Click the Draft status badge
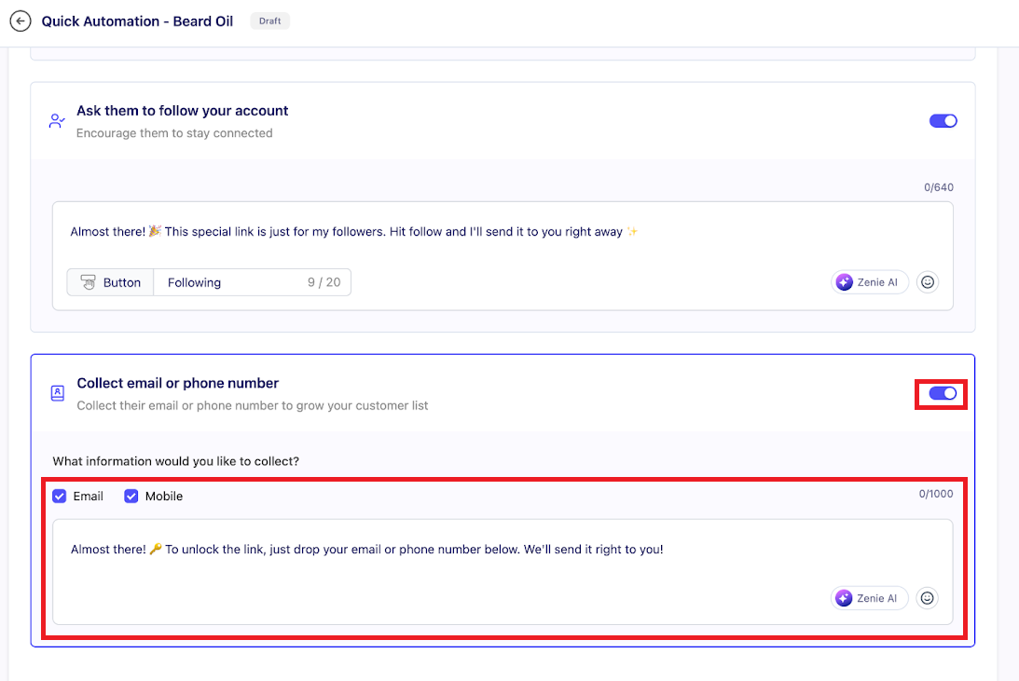Viewport: 1019px width, 681px height. point(269,21)
